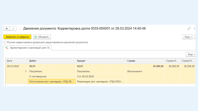
Task: Enable the Ручная корректировка checkbox
Action: coord(5,42)
